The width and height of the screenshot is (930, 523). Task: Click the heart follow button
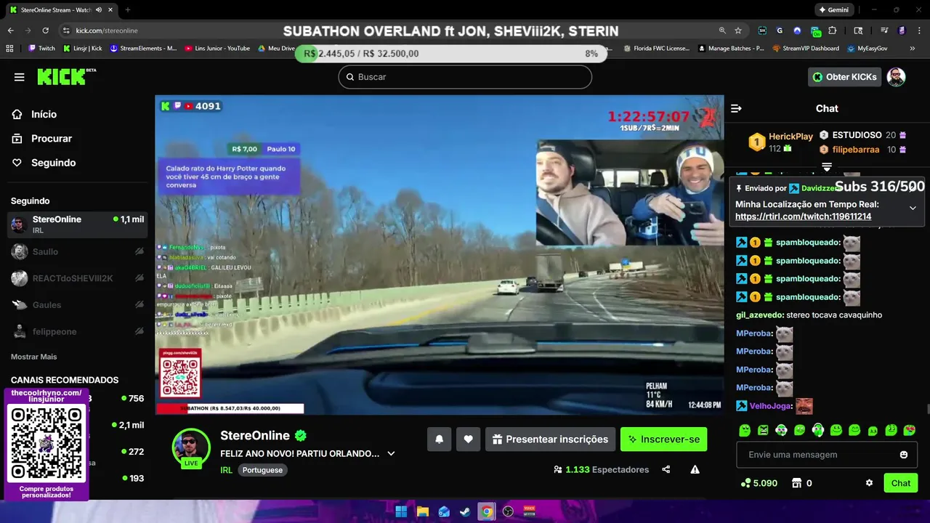[469, 439]
